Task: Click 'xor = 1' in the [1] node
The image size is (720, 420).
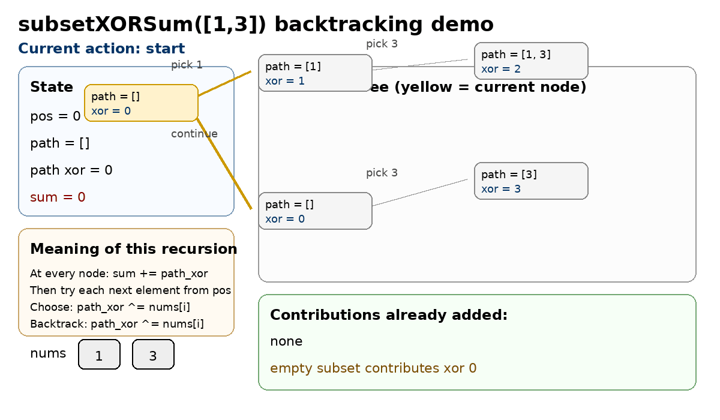Action: tap(285, 81)
